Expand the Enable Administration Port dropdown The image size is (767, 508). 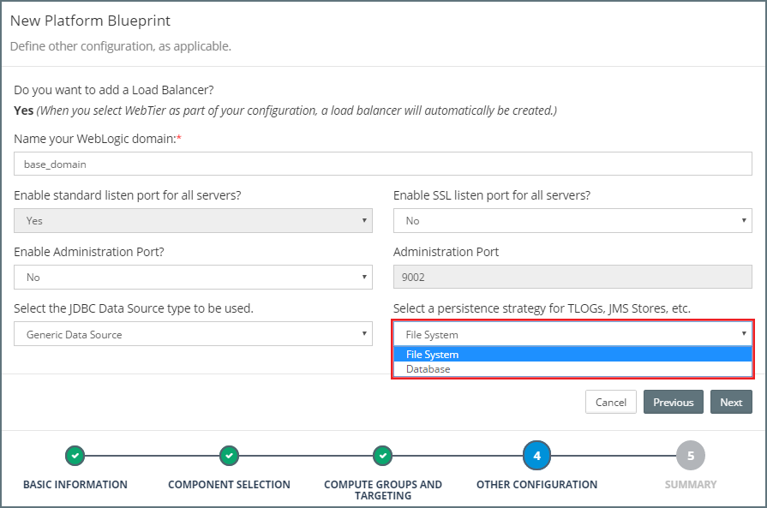click(193, 278)
